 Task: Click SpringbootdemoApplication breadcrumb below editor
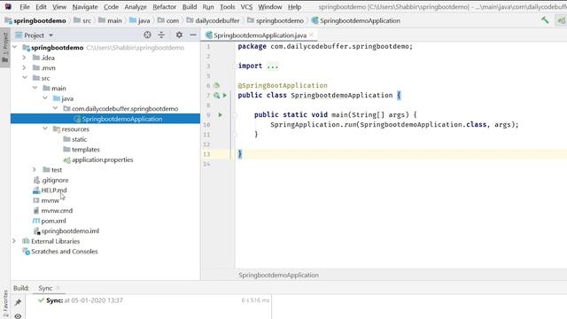coord(278,276)
